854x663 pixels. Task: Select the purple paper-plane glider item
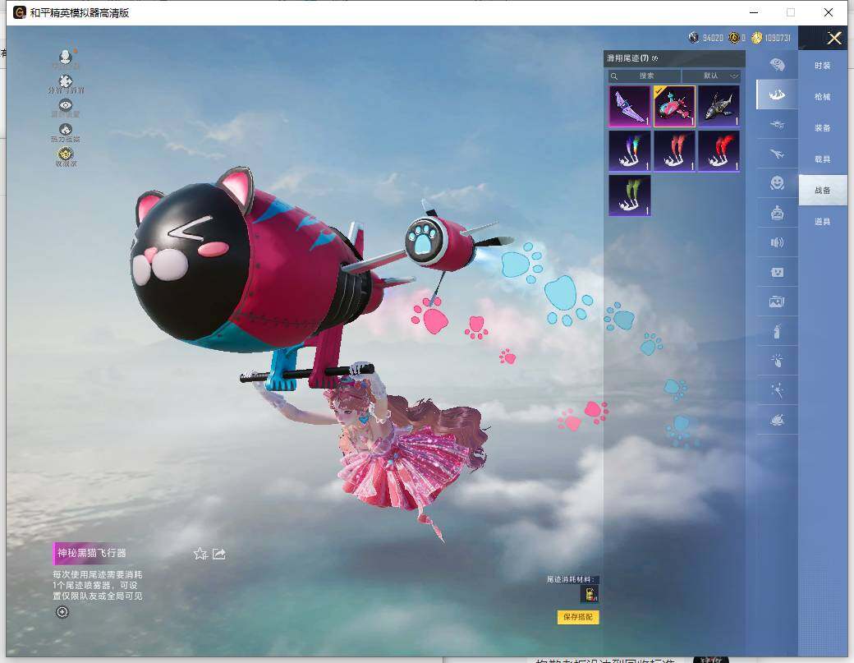(630, 106)
